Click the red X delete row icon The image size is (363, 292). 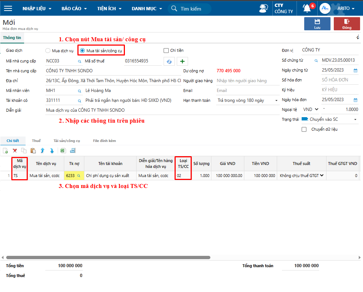15,150
